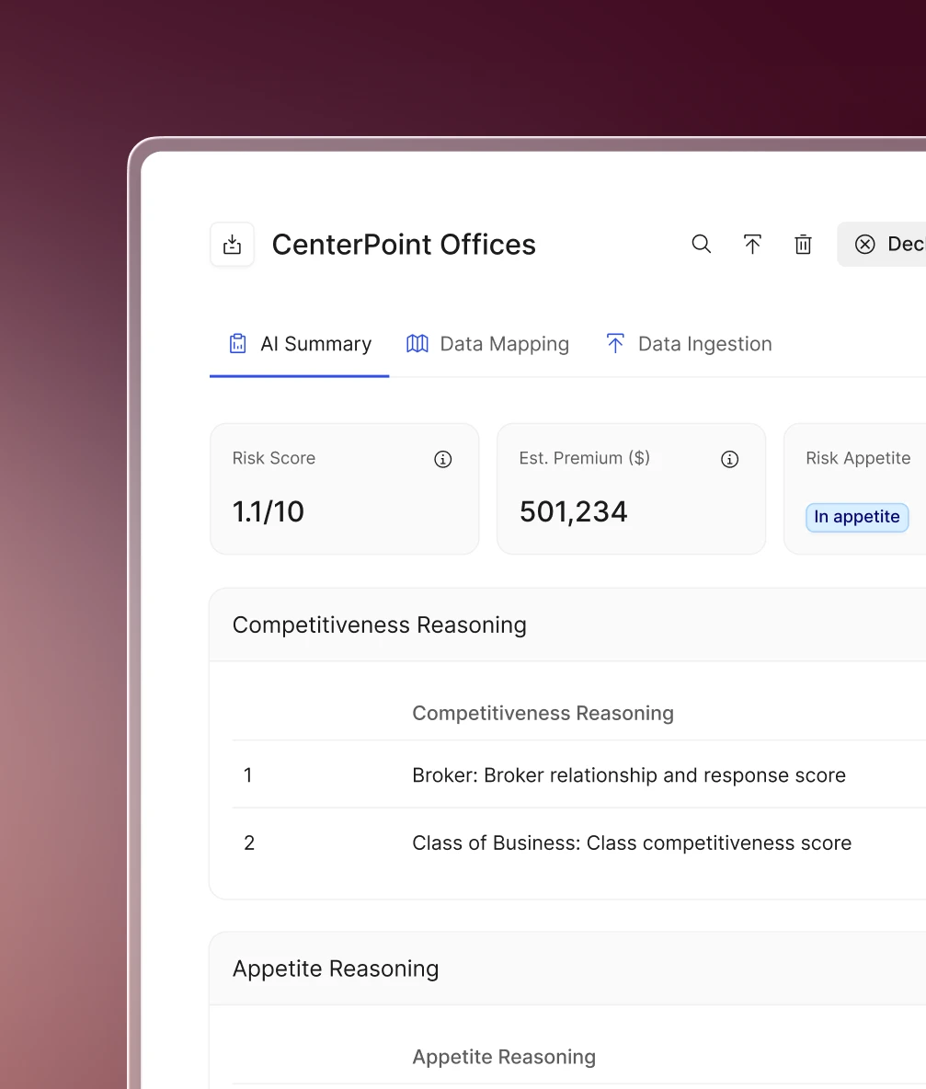Open the Data Mapping tab
Image resolution: width=926 pixels, height=1089 pixels.
487,344
